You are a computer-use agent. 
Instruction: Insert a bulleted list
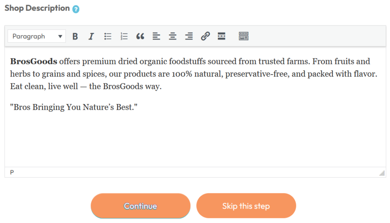[108, 37]
